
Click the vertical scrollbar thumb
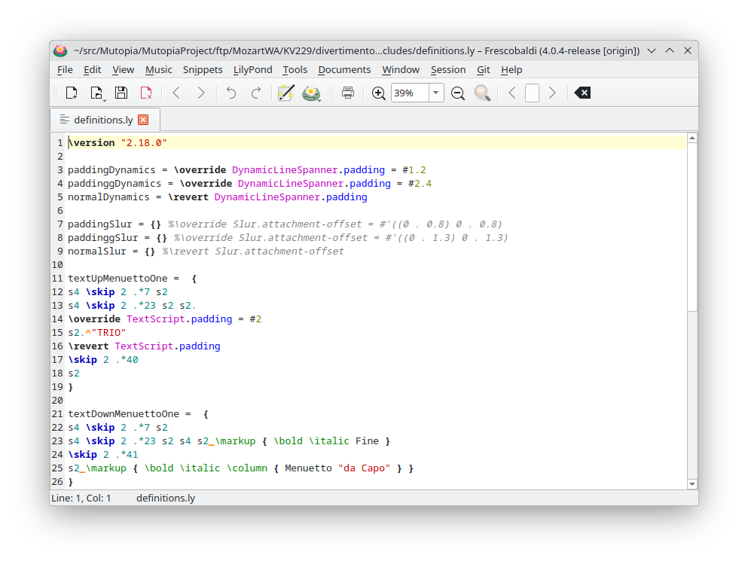692,227
